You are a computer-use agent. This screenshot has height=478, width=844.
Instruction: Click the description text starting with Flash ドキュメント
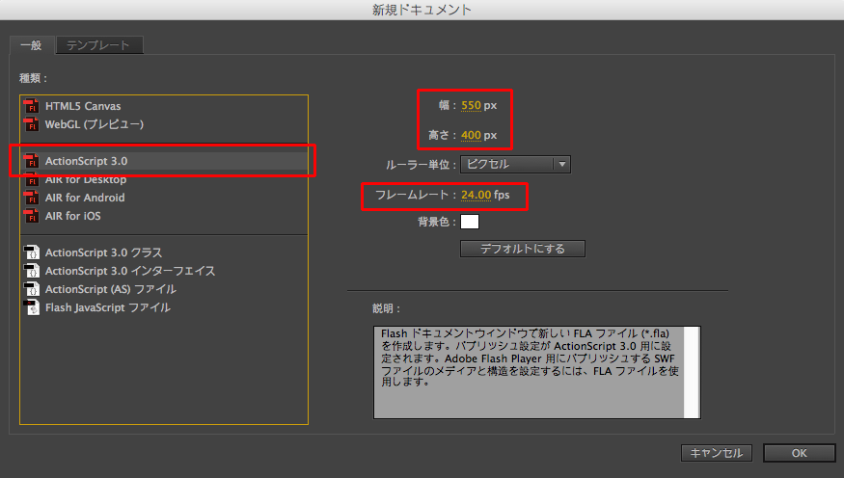click(530, 358)
